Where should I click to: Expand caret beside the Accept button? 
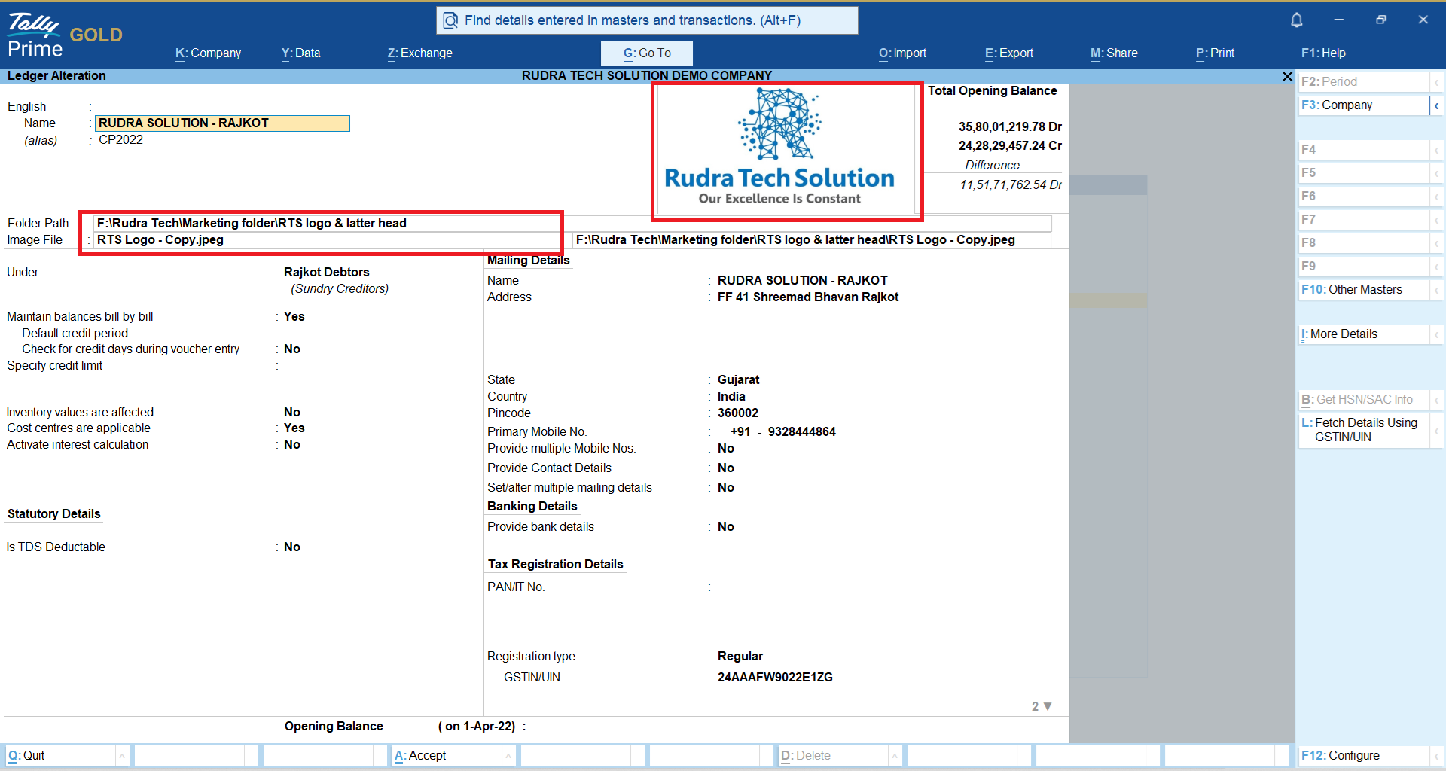508,755
